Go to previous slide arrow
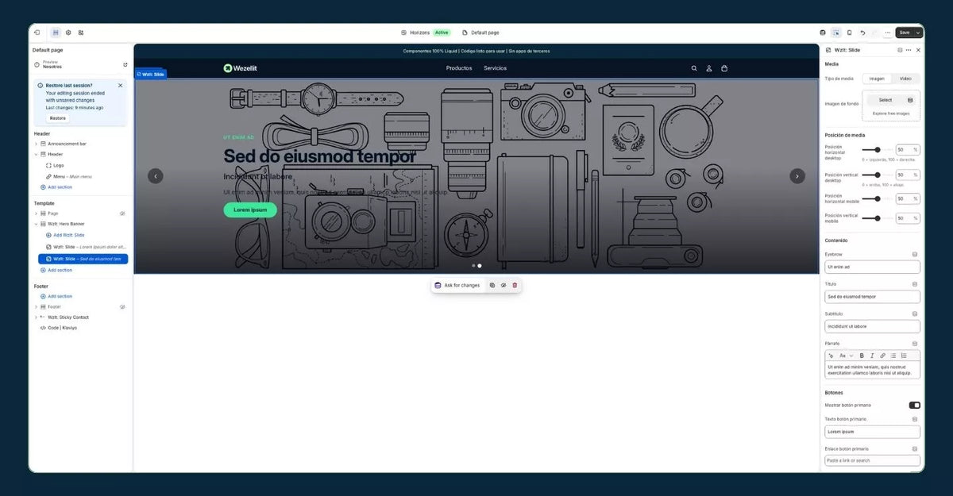The width and height of the screenshot is (953, 496). click(x=156, y=176)
